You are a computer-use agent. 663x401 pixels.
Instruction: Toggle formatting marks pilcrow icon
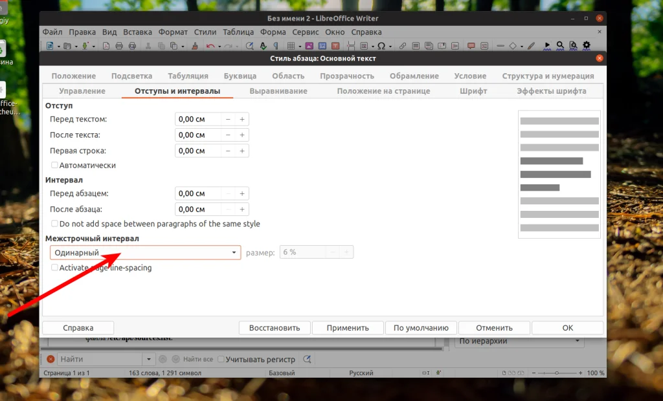click(276, 46)
